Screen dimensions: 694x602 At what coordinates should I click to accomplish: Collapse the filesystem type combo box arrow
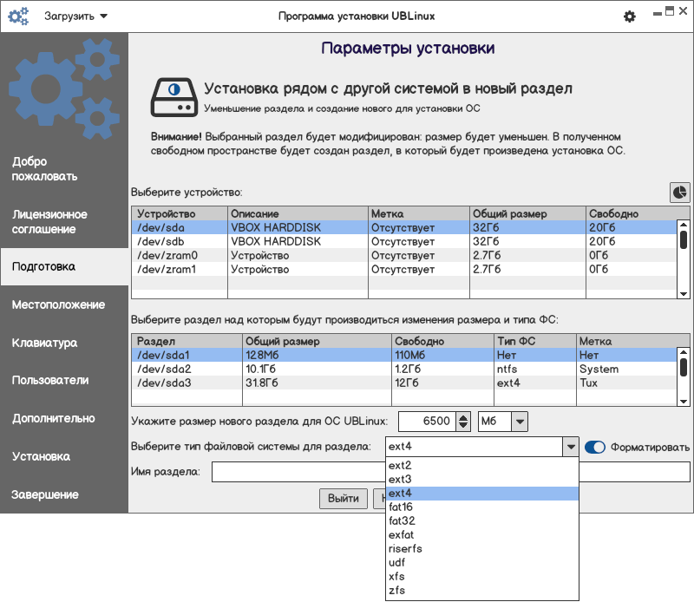(571, 447)
